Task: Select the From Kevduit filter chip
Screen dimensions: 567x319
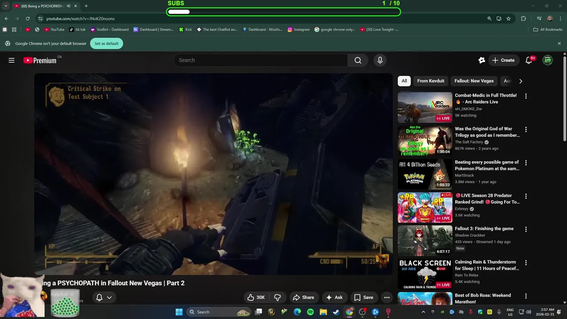Action: (x=431, y=81)
